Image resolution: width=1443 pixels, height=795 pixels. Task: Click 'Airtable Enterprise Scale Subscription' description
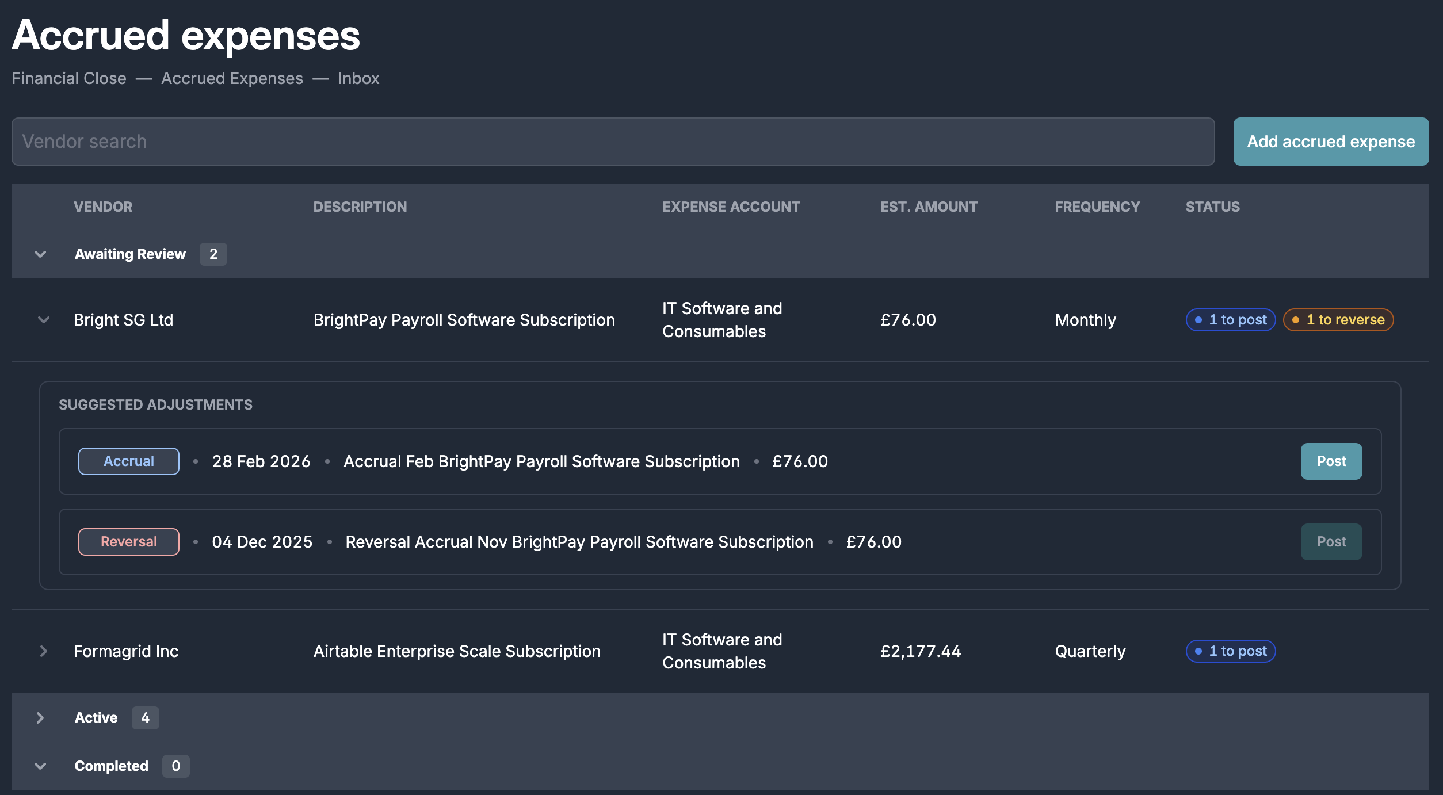coord(457,651)
